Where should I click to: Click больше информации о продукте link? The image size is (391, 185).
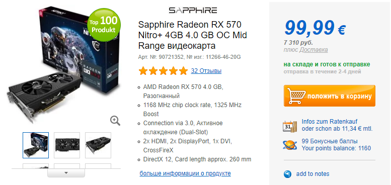point(185,173)
